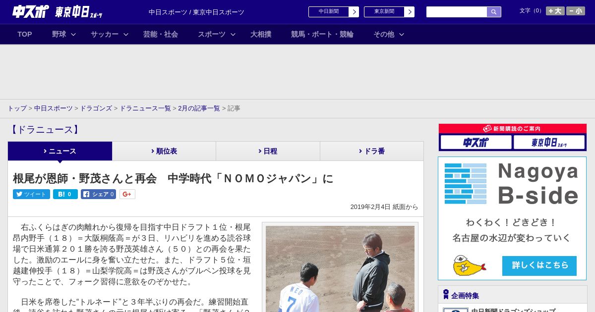Open the サッカー navigation menu
The image size is (595, 312).
point(105,34)
